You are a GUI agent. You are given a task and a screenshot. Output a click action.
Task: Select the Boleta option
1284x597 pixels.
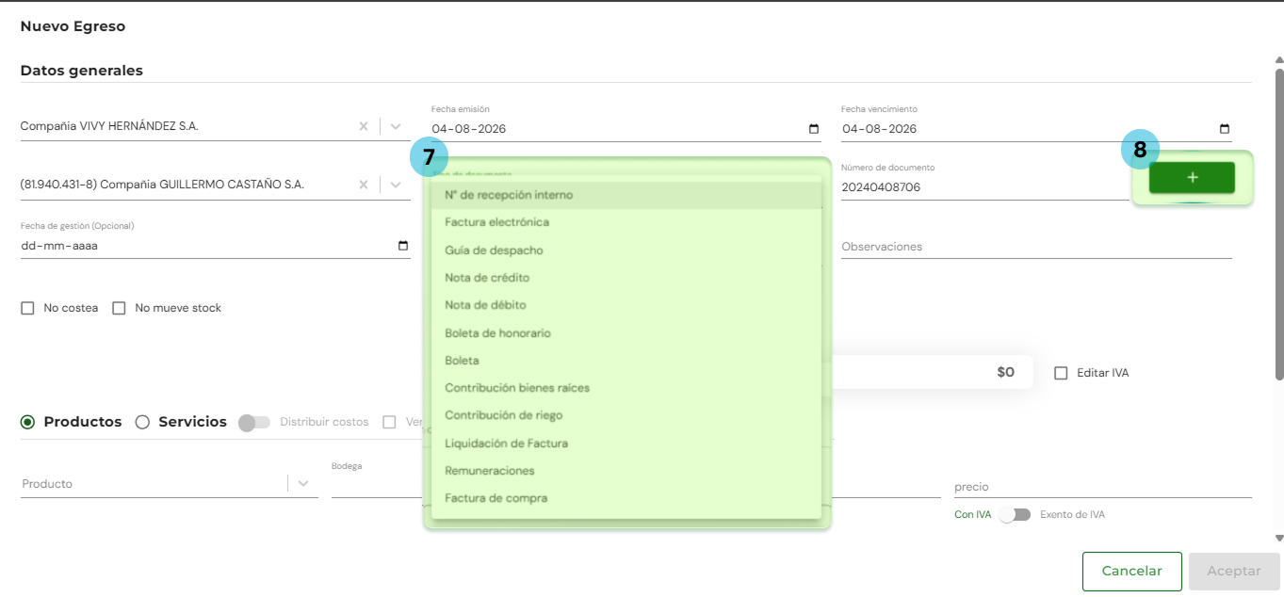pos(626,361)
